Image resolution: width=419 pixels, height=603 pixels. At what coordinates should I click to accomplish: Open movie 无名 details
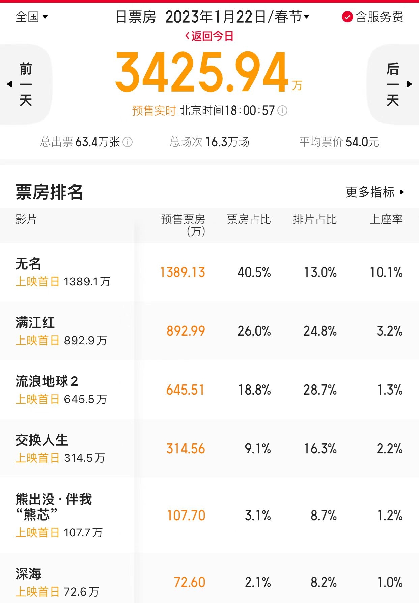[x=28, y=264]
